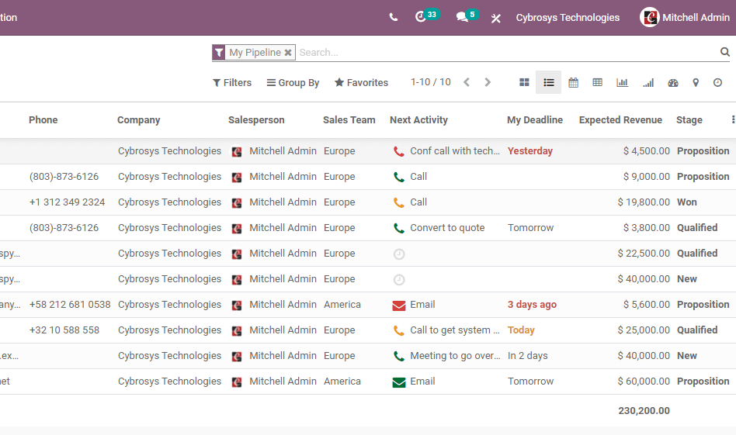Open activities clock icon with 33 badge

pos(427,16)
